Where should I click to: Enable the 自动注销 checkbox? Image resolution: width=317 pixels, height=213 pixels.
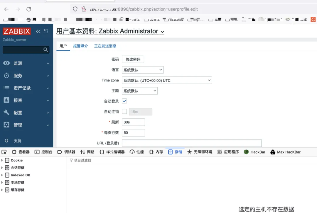[124, 112]
